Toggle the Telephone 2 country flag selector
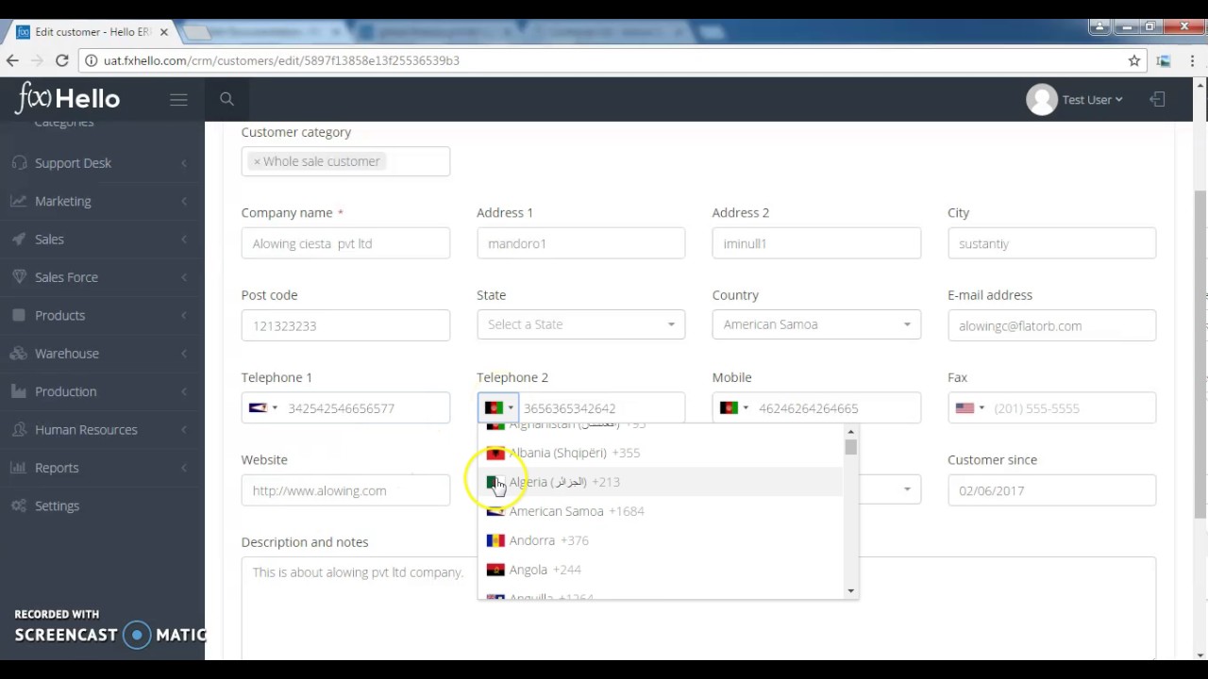The image size is (1208, 679). (x=498, y=408)
